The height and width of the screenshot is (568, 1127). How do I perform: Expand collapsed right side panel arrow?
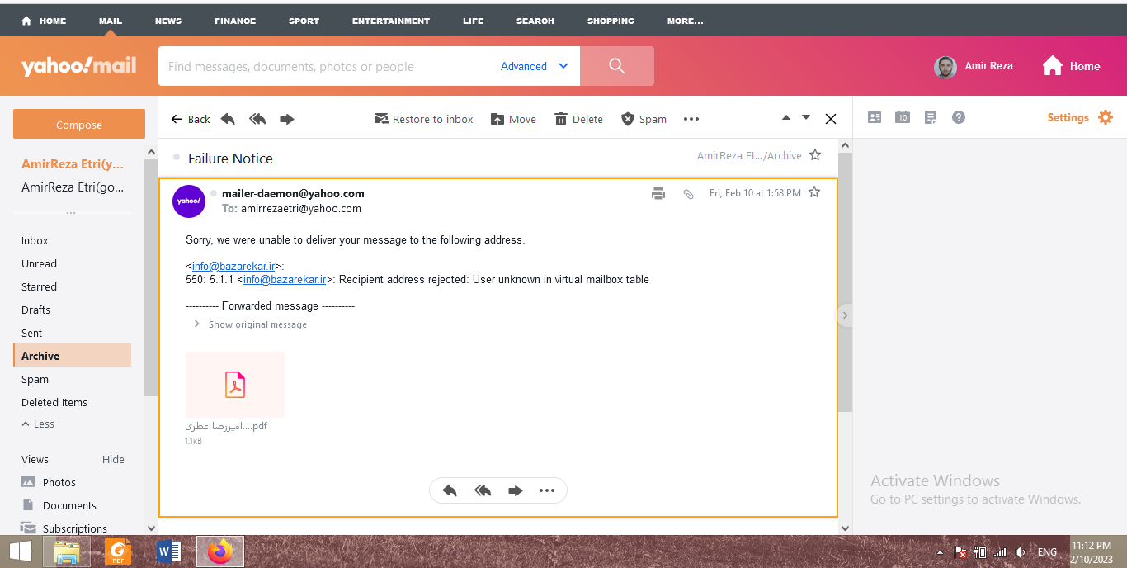pyautogui.click(x=844, y=315)
